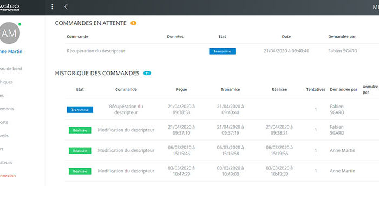Open the dashboard sidebar item
The width and height of the screenshot is (379, 206).
[11, 69]
